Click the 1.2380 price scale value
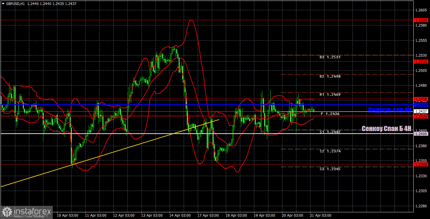The height and width of the screenshot is (219, 430). tap(421, 146)
